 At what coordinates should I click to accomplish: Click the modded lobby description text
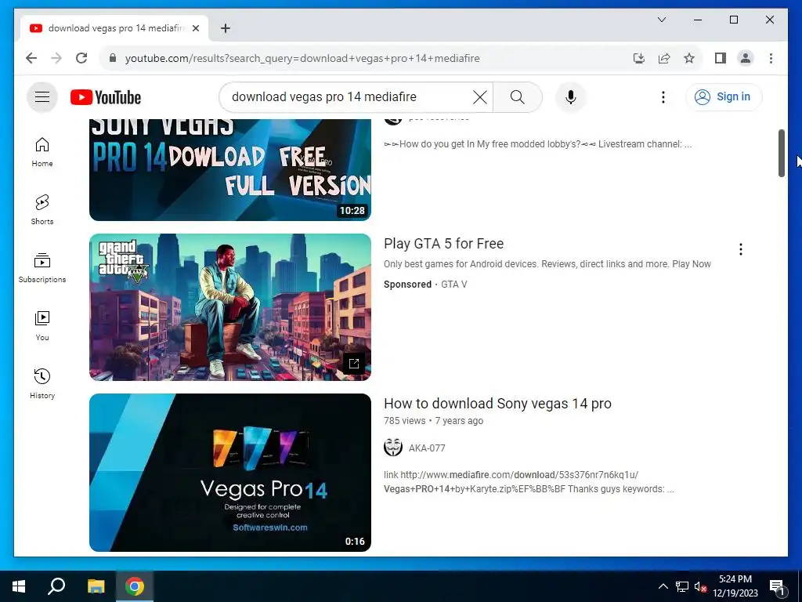pyautogui.click(x=537, y=144)
